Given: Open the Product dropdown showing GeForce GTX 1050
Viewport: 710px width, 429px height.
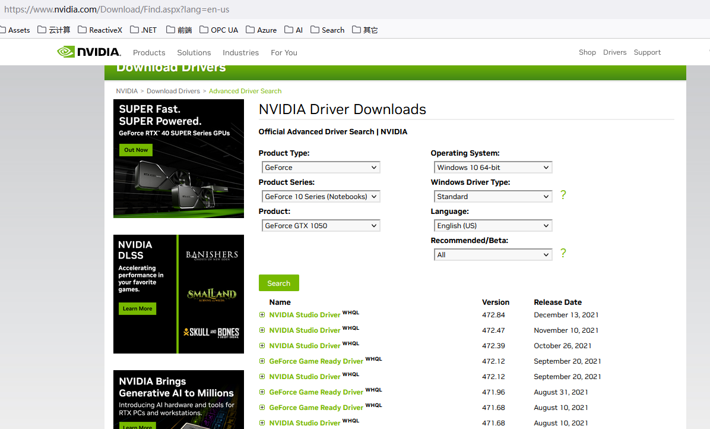Looking at the screenshot, I should pyautogui.click(x=321, y=226).
